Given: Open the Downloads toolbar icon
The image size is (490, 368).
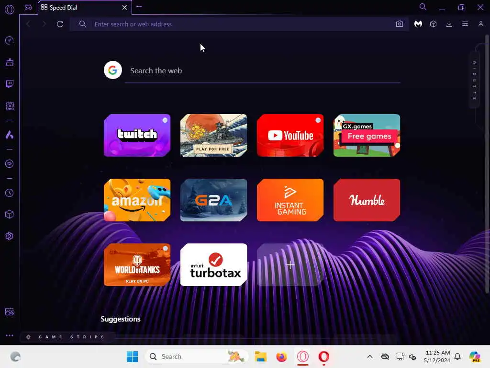Looking at the screenshot, I should (449, 24).
